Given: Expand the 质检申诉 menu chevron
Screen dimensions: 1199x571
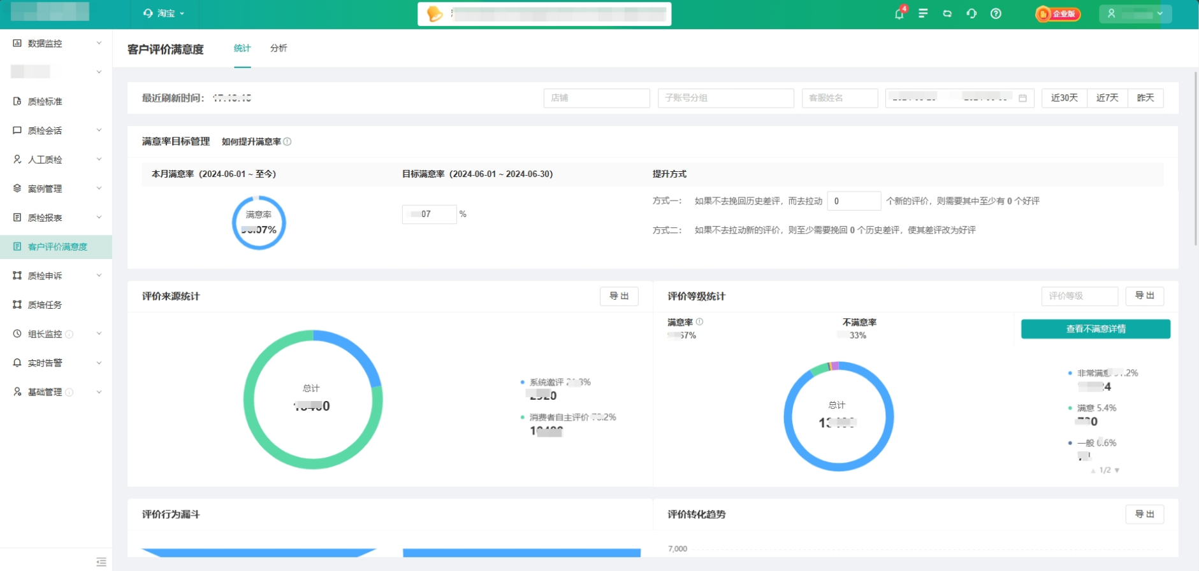Looking at the screenshot, I should (99, 276).
